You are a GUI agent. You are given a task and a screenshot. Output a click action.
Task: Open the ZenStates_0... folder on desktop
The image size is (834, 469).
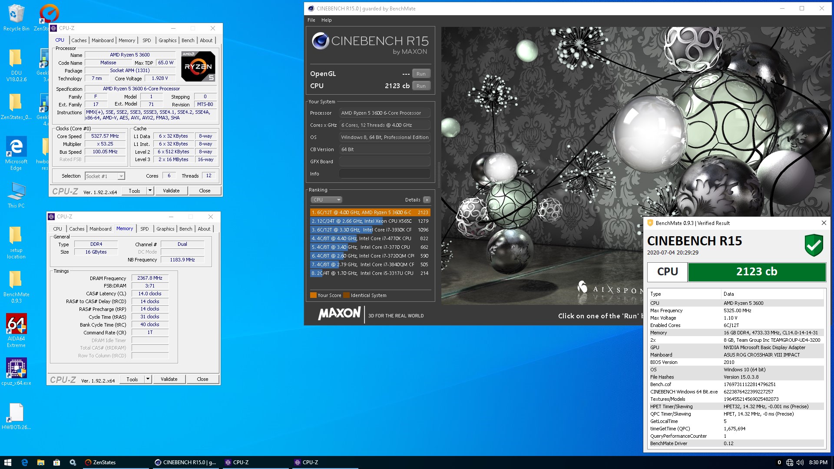point(16,107)
